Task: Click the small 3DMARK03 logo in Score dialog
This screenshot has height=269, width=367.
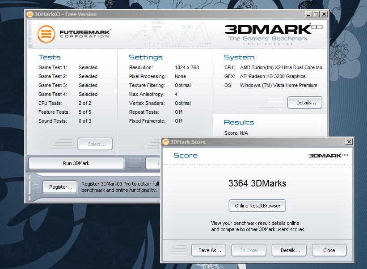Action: 328,156
